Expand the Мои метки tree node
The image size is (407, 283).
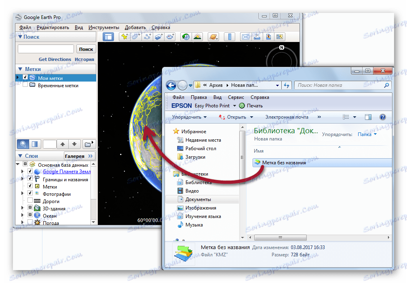tap(18, 78)
